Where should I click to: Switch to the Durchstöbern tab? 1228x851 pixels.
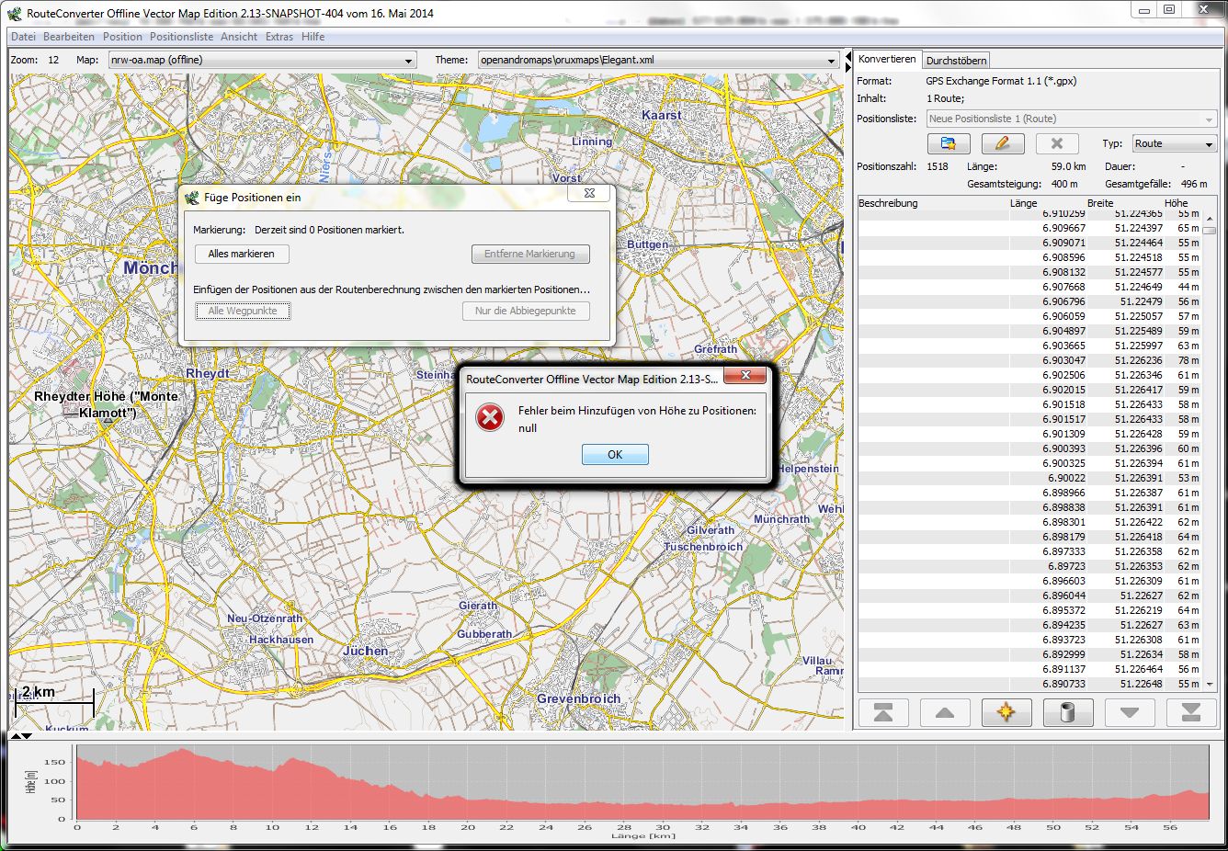coord(956,61)
